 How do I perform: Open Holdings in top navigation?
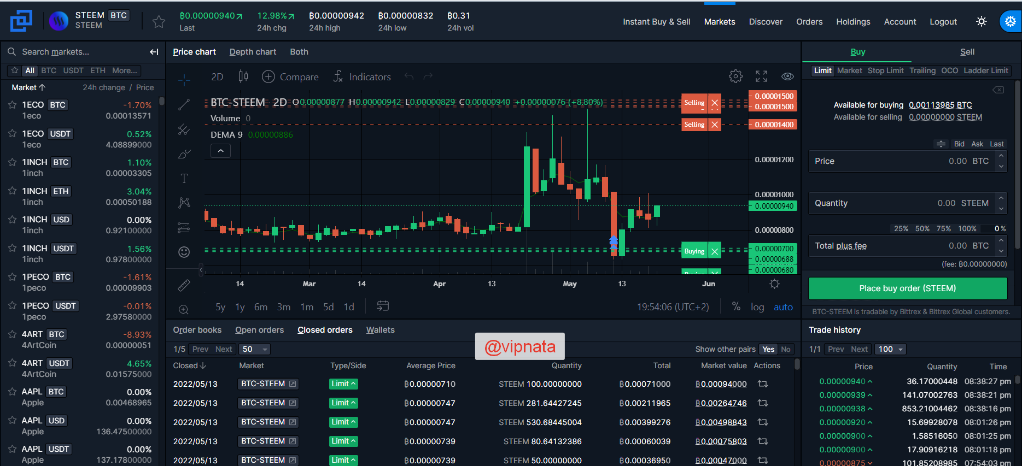pyautogui.click(x=853, y=22)
